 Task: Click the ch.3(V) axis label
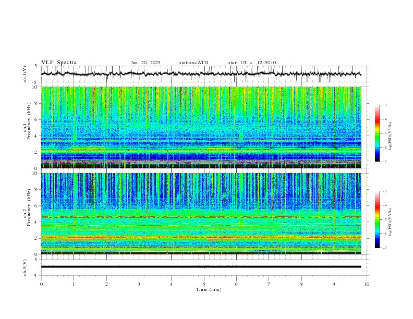(25, 267)
